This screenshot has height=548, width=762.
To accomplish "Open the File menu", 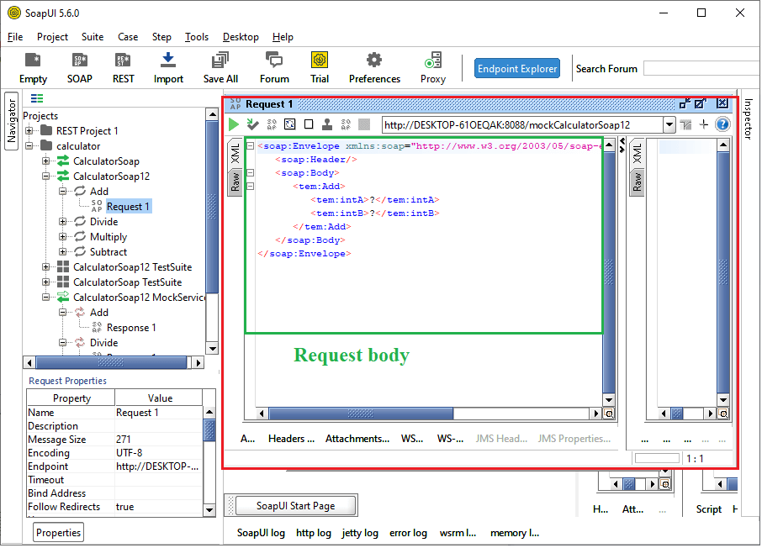I will click(15, 37).
